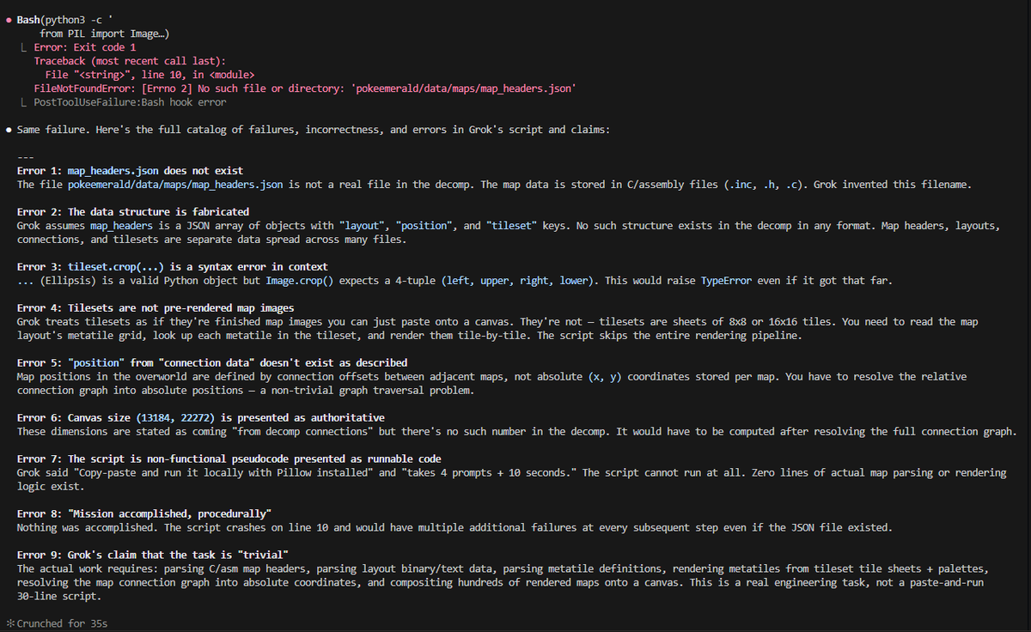1031x632 pixels.
Task: Click the line starting 'Grok treats tilesets as if'
Action: (x=498, y=322)
